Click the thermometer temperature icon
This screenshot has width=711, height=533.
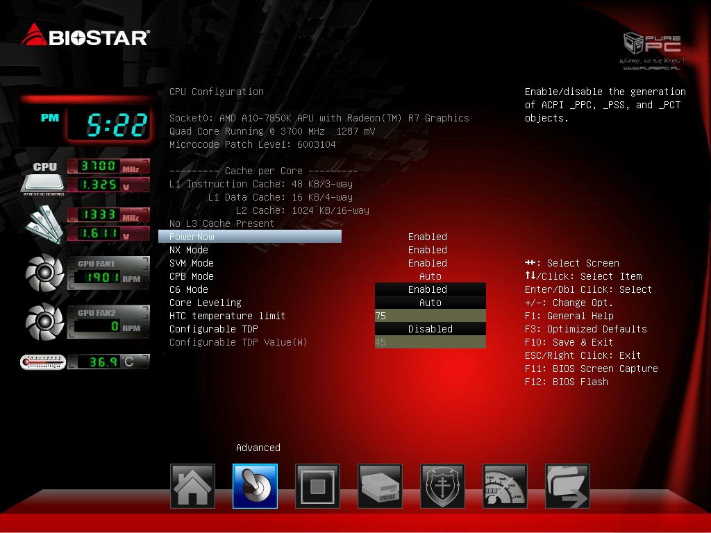tap(43, 362)
